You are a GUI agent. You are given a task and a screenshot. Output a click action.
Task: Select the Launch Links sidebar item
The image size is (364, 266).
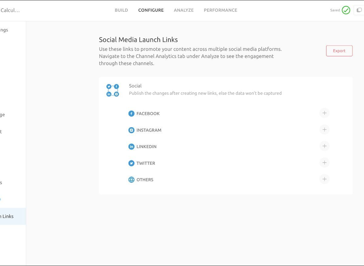click(8, 216)
